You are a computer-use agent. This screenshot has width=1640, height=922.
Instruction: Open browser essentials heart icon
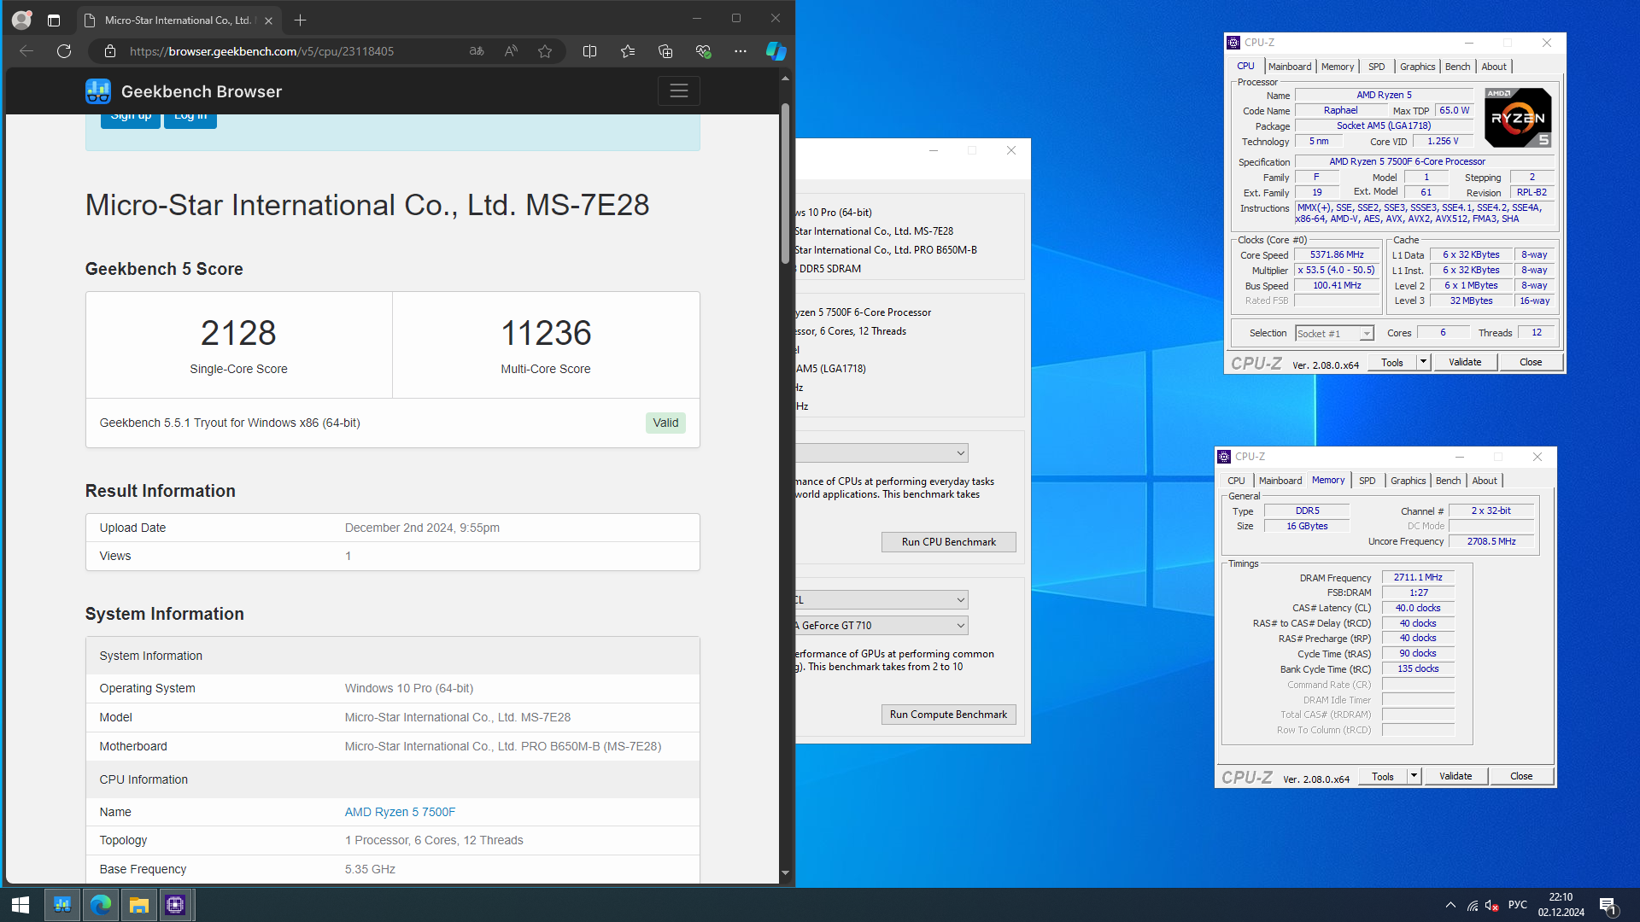[703, 51]
